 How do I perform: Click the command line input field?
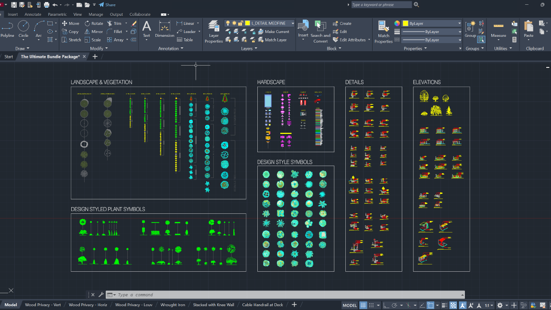tap(287, 295)
